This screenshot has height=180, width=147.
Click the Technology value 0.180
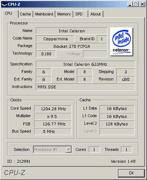[x=46, y=54]
